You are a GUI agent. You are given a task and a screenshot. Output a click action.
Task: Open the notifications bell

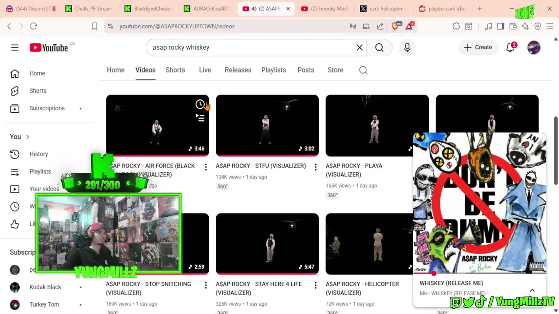pos(510,48)
